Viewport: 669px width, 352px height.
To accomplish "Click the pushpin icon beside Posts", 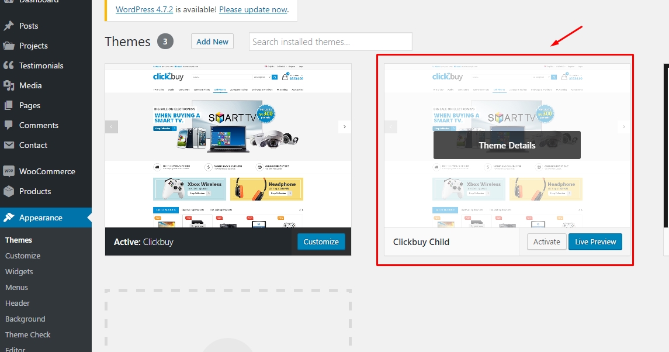I will 9,26.
